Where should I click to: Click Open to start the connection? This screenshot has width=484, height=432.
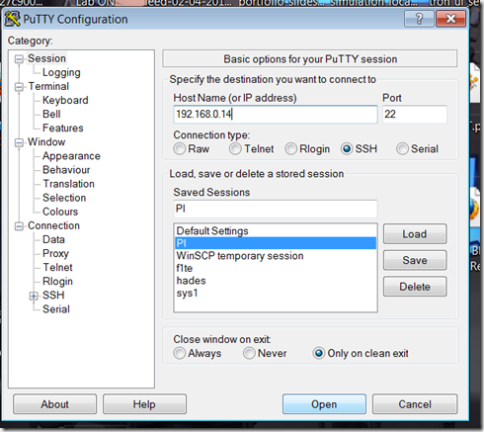click(324, 404)
